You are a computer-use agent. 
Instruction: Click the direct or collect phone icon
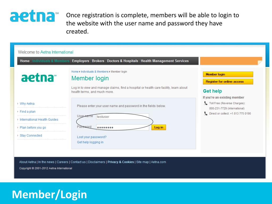tap(206, 113)
